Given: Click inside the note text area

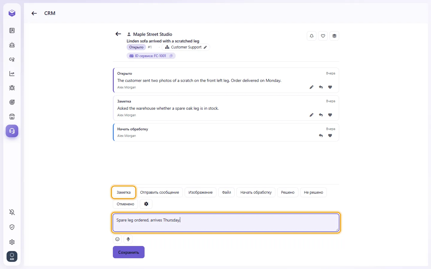Looking at the screenshot, I should pyautogui.click(x=226, y=223).
